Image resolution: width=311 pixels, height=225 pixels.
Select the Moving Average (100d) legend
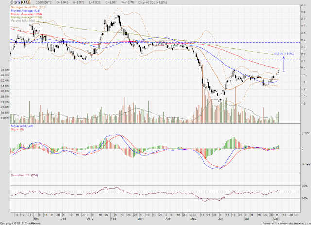pos(26,14)
